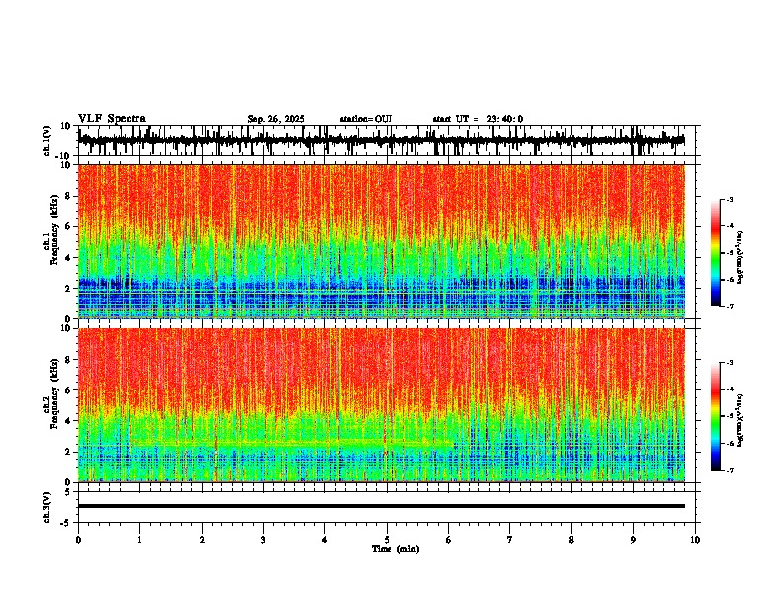
Task: Click the ch.3 flat black voltage trace
Action: tap(382, 506)
